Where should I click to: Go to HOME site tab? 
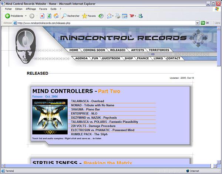[74, 50]
